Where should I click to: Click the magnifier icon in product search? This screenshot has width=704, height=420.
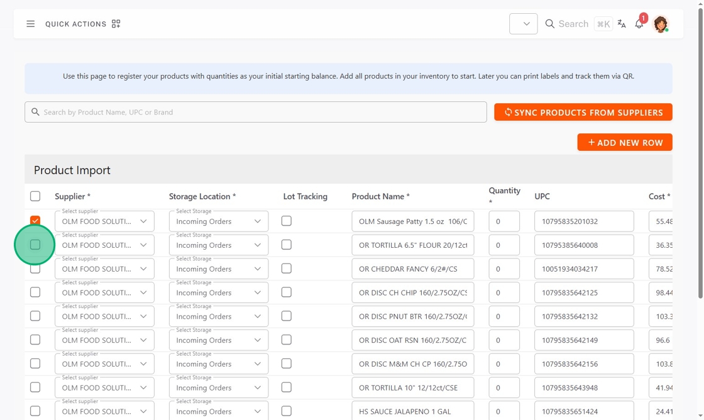(36, 112)
